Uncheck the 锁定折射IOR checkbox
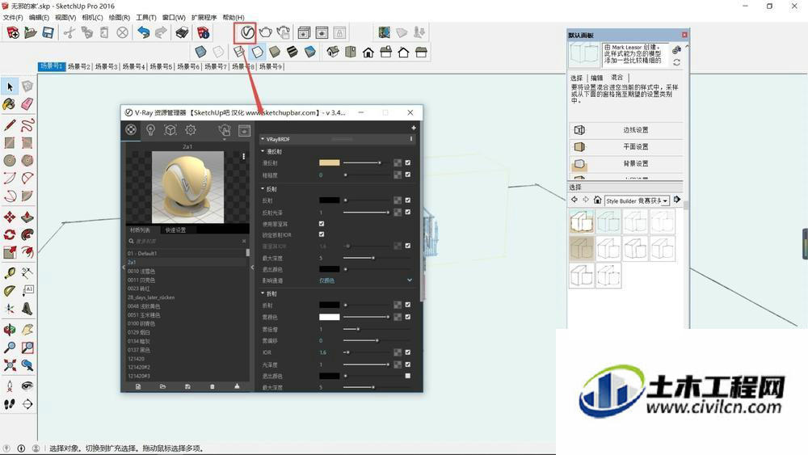 322,234
